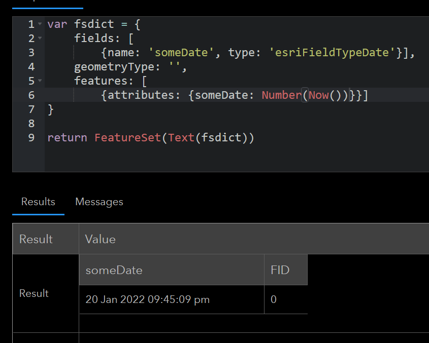This screenshot has width=429, height=343.
Task: Switch to the Messages tab
Action: (99, 202)
